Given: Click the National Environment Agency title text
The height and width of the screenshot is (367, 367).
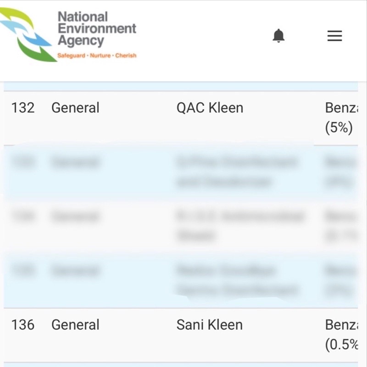Looking at the screenshot, I should (x=97, y=29).
